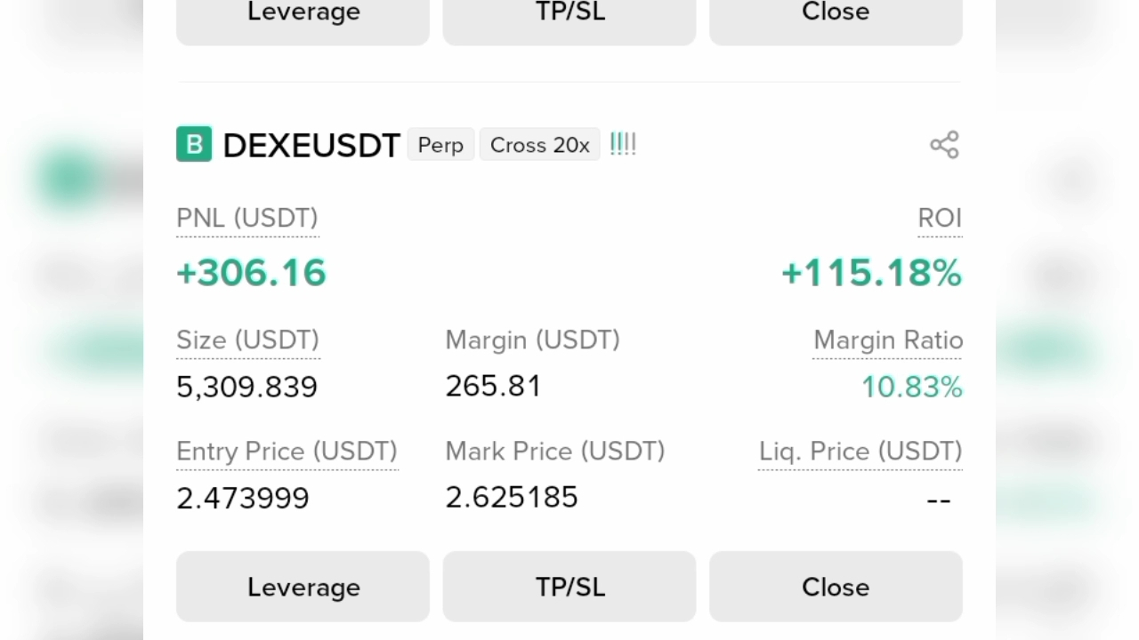Click the top Leverage button of previous position
Viewport: 1139px width, 640px height.
click(303, 18)
